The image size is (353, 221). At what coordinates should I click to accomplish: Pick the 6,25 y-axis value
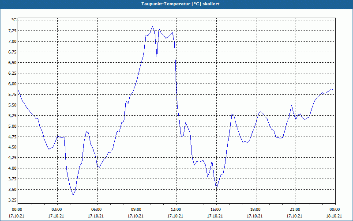[x=12, y=73]
